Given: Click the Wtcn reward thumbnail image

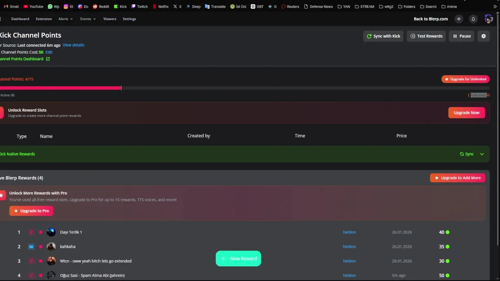Looking at the screenshot, I should coord(51,261).
